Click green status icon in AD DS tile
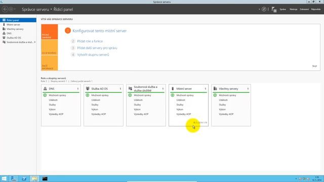This screenshot has width=324, height=182. [88, 95]
